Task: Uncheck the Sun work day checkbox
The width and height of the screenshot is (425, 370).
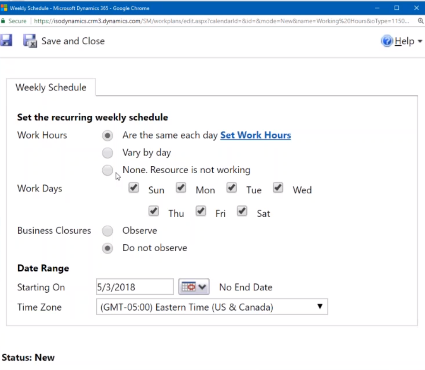Action: coord(134,188)
